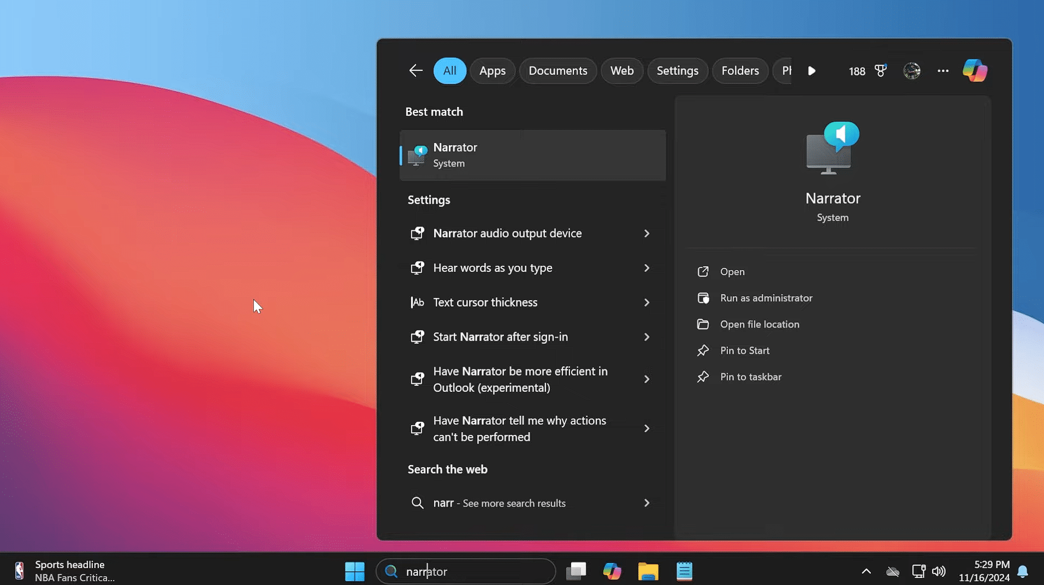Viewport: 1044px width, 585px height.
Task: Choose Open file location
Action: click(x=760, y=324)
